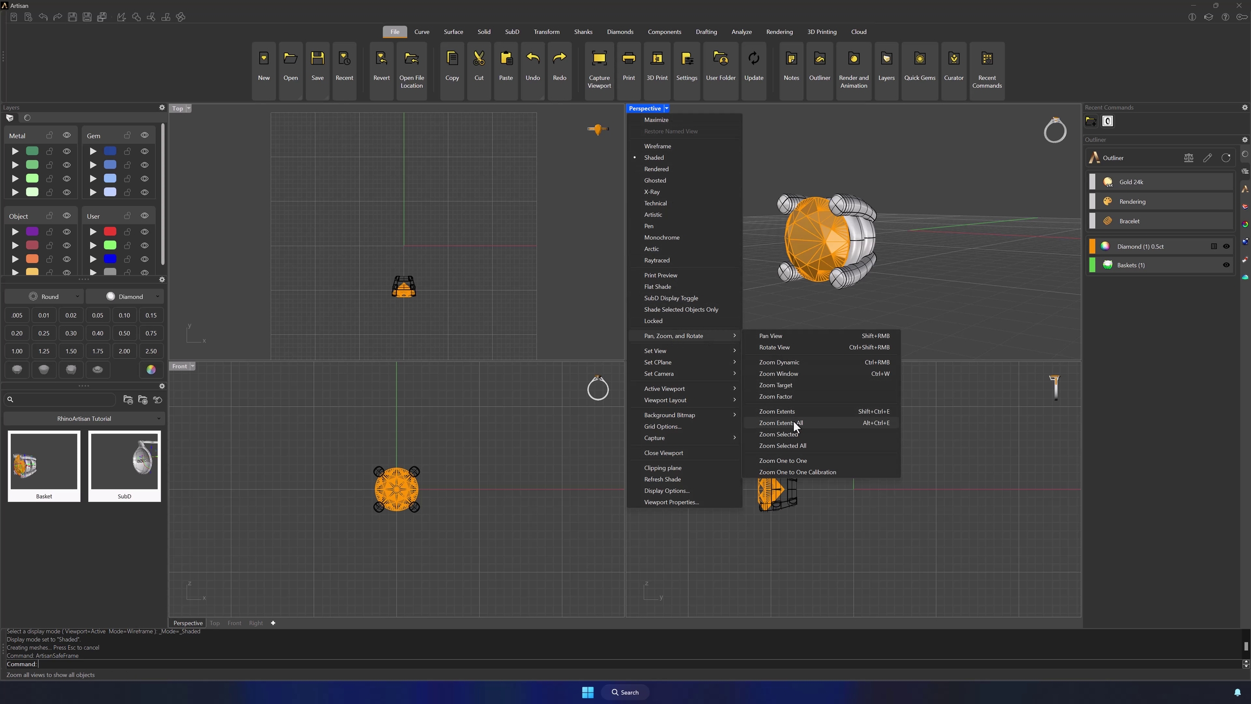The width and height of the screenshot is (1251, 704).
Task: Toggle Gem layer group lock
Action: point(127,135)
